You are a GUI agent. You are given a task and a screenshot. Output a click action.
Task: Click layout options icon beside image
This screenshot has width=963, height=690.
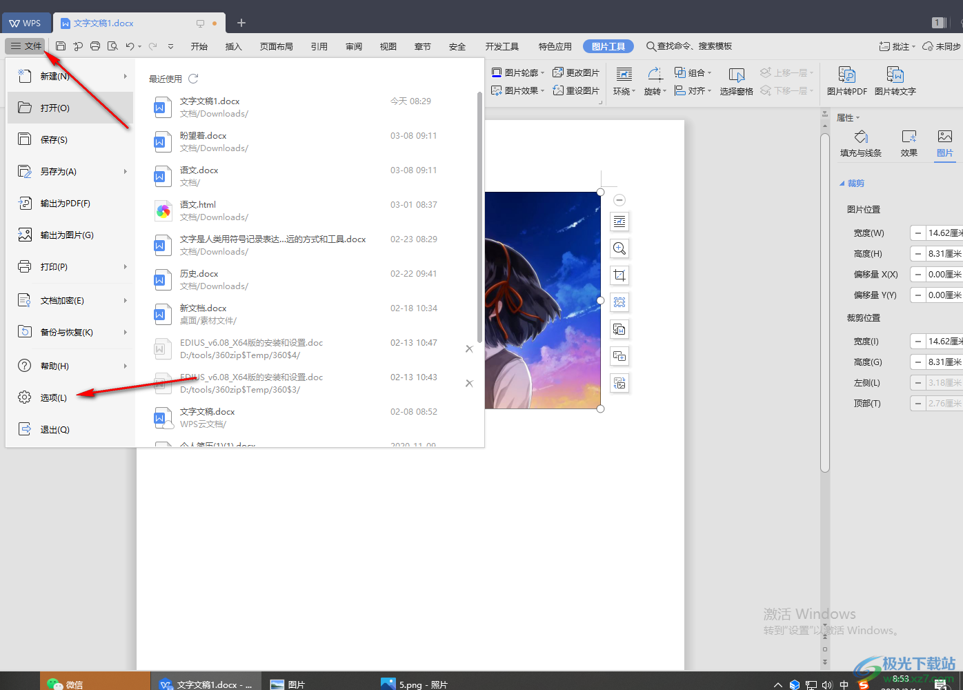(x=619, y=221)
